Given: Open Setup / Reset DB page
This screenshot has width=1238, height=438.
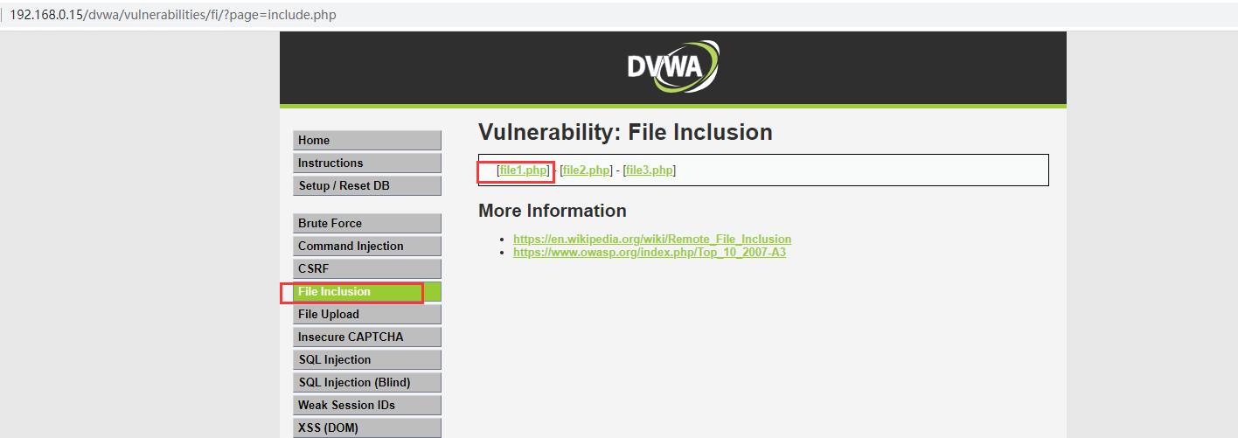Looking at the screenshot, I should 366,186.
